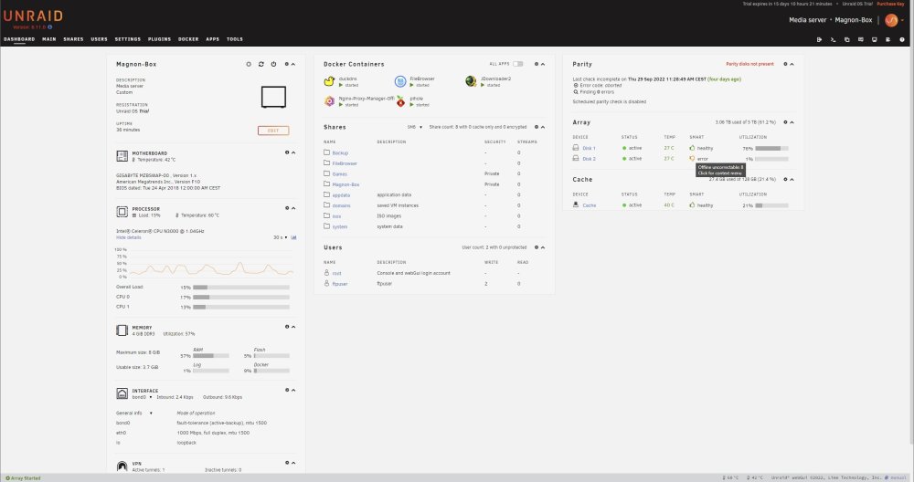Click the CPU chart toggle icon
The width and height of the screenshot is (914, 482).
[293, 237]
